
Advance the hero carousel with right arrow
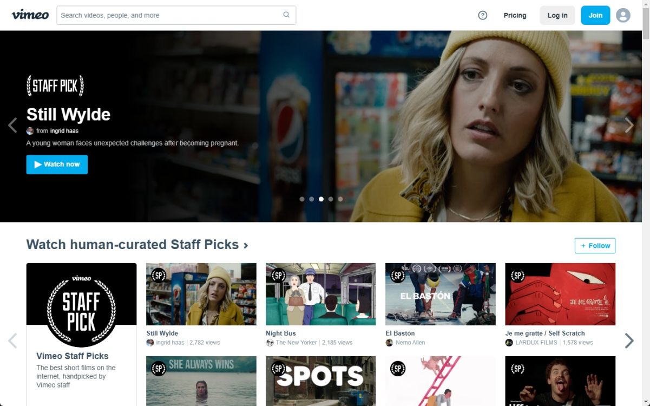click(x=629, y=125)
